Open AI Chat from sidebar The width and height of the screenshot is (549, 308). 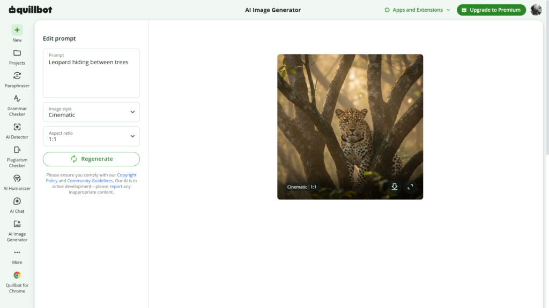coord(17,205)
